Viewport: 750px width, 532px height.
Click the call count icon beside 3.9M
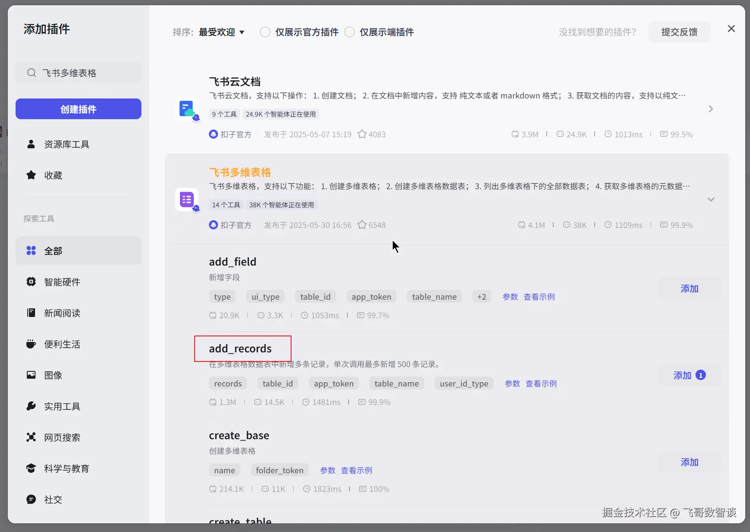point(515,134)
